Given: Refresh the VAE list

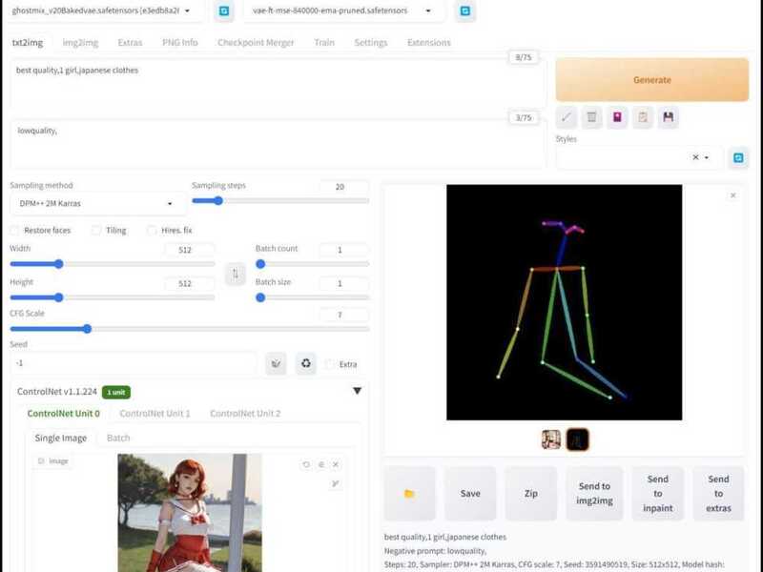Looking at the screenshot, I should 465,11.
